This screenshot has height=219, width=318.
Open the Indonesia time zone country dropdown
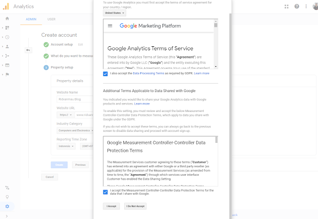pyautogui.click(x=66, y=146)
